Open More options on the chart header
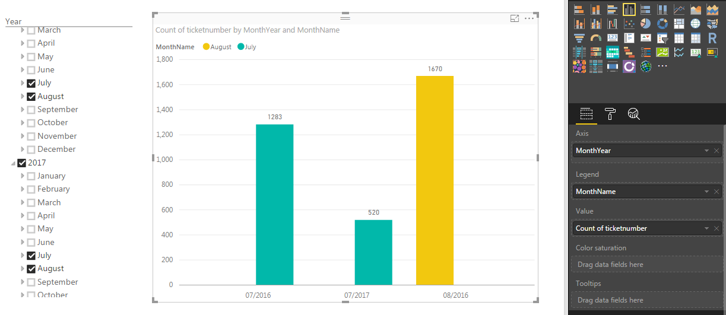The image size is (726, 315). pyautogui.click(x=529, y=18)
